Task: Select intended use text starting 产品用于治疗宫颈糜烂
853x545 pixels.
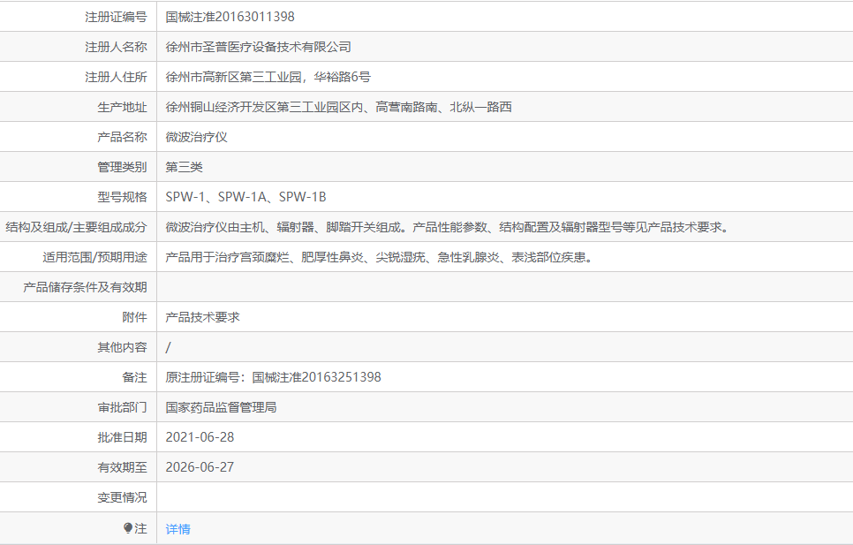Action: tap(379, 257)
